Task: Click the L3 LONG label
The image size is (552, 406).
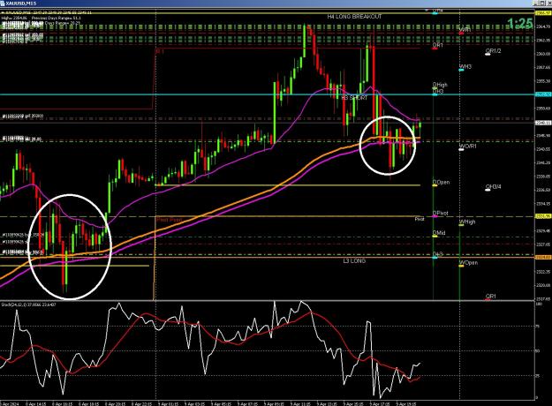Action: (x=354, y=260)
